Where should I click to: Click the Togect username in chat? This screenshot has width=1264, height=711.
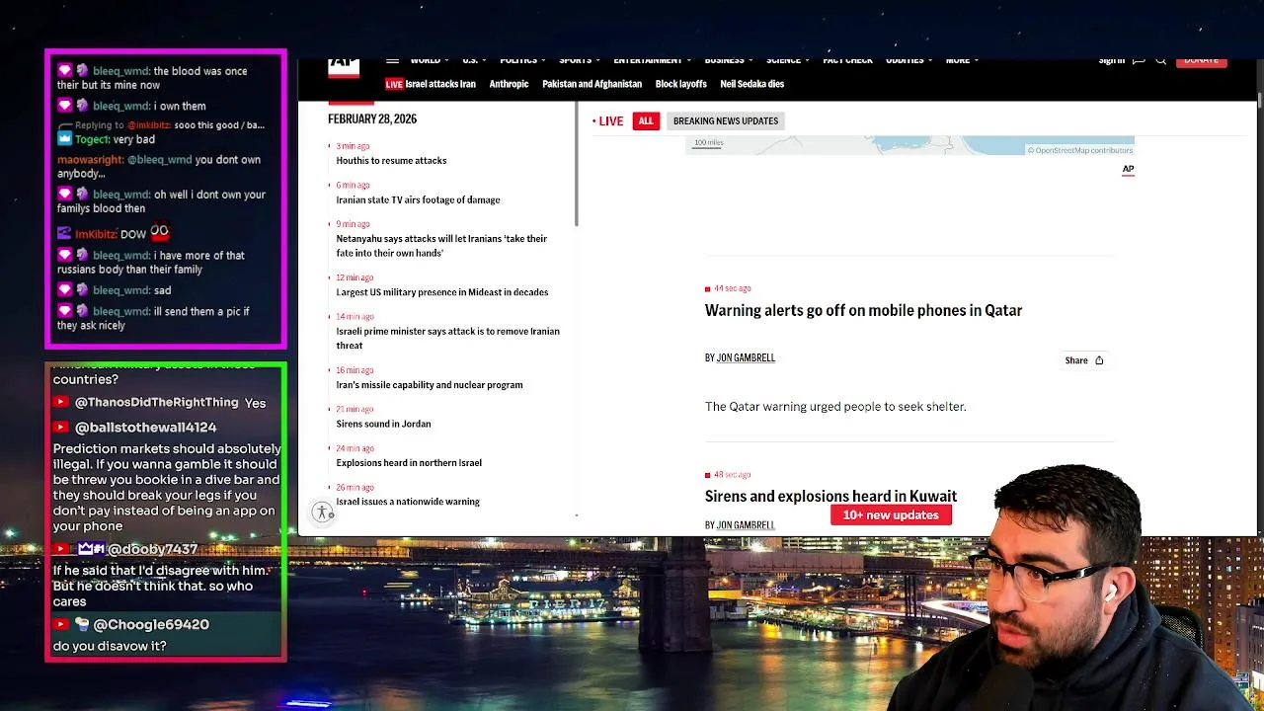pos(93,140)
